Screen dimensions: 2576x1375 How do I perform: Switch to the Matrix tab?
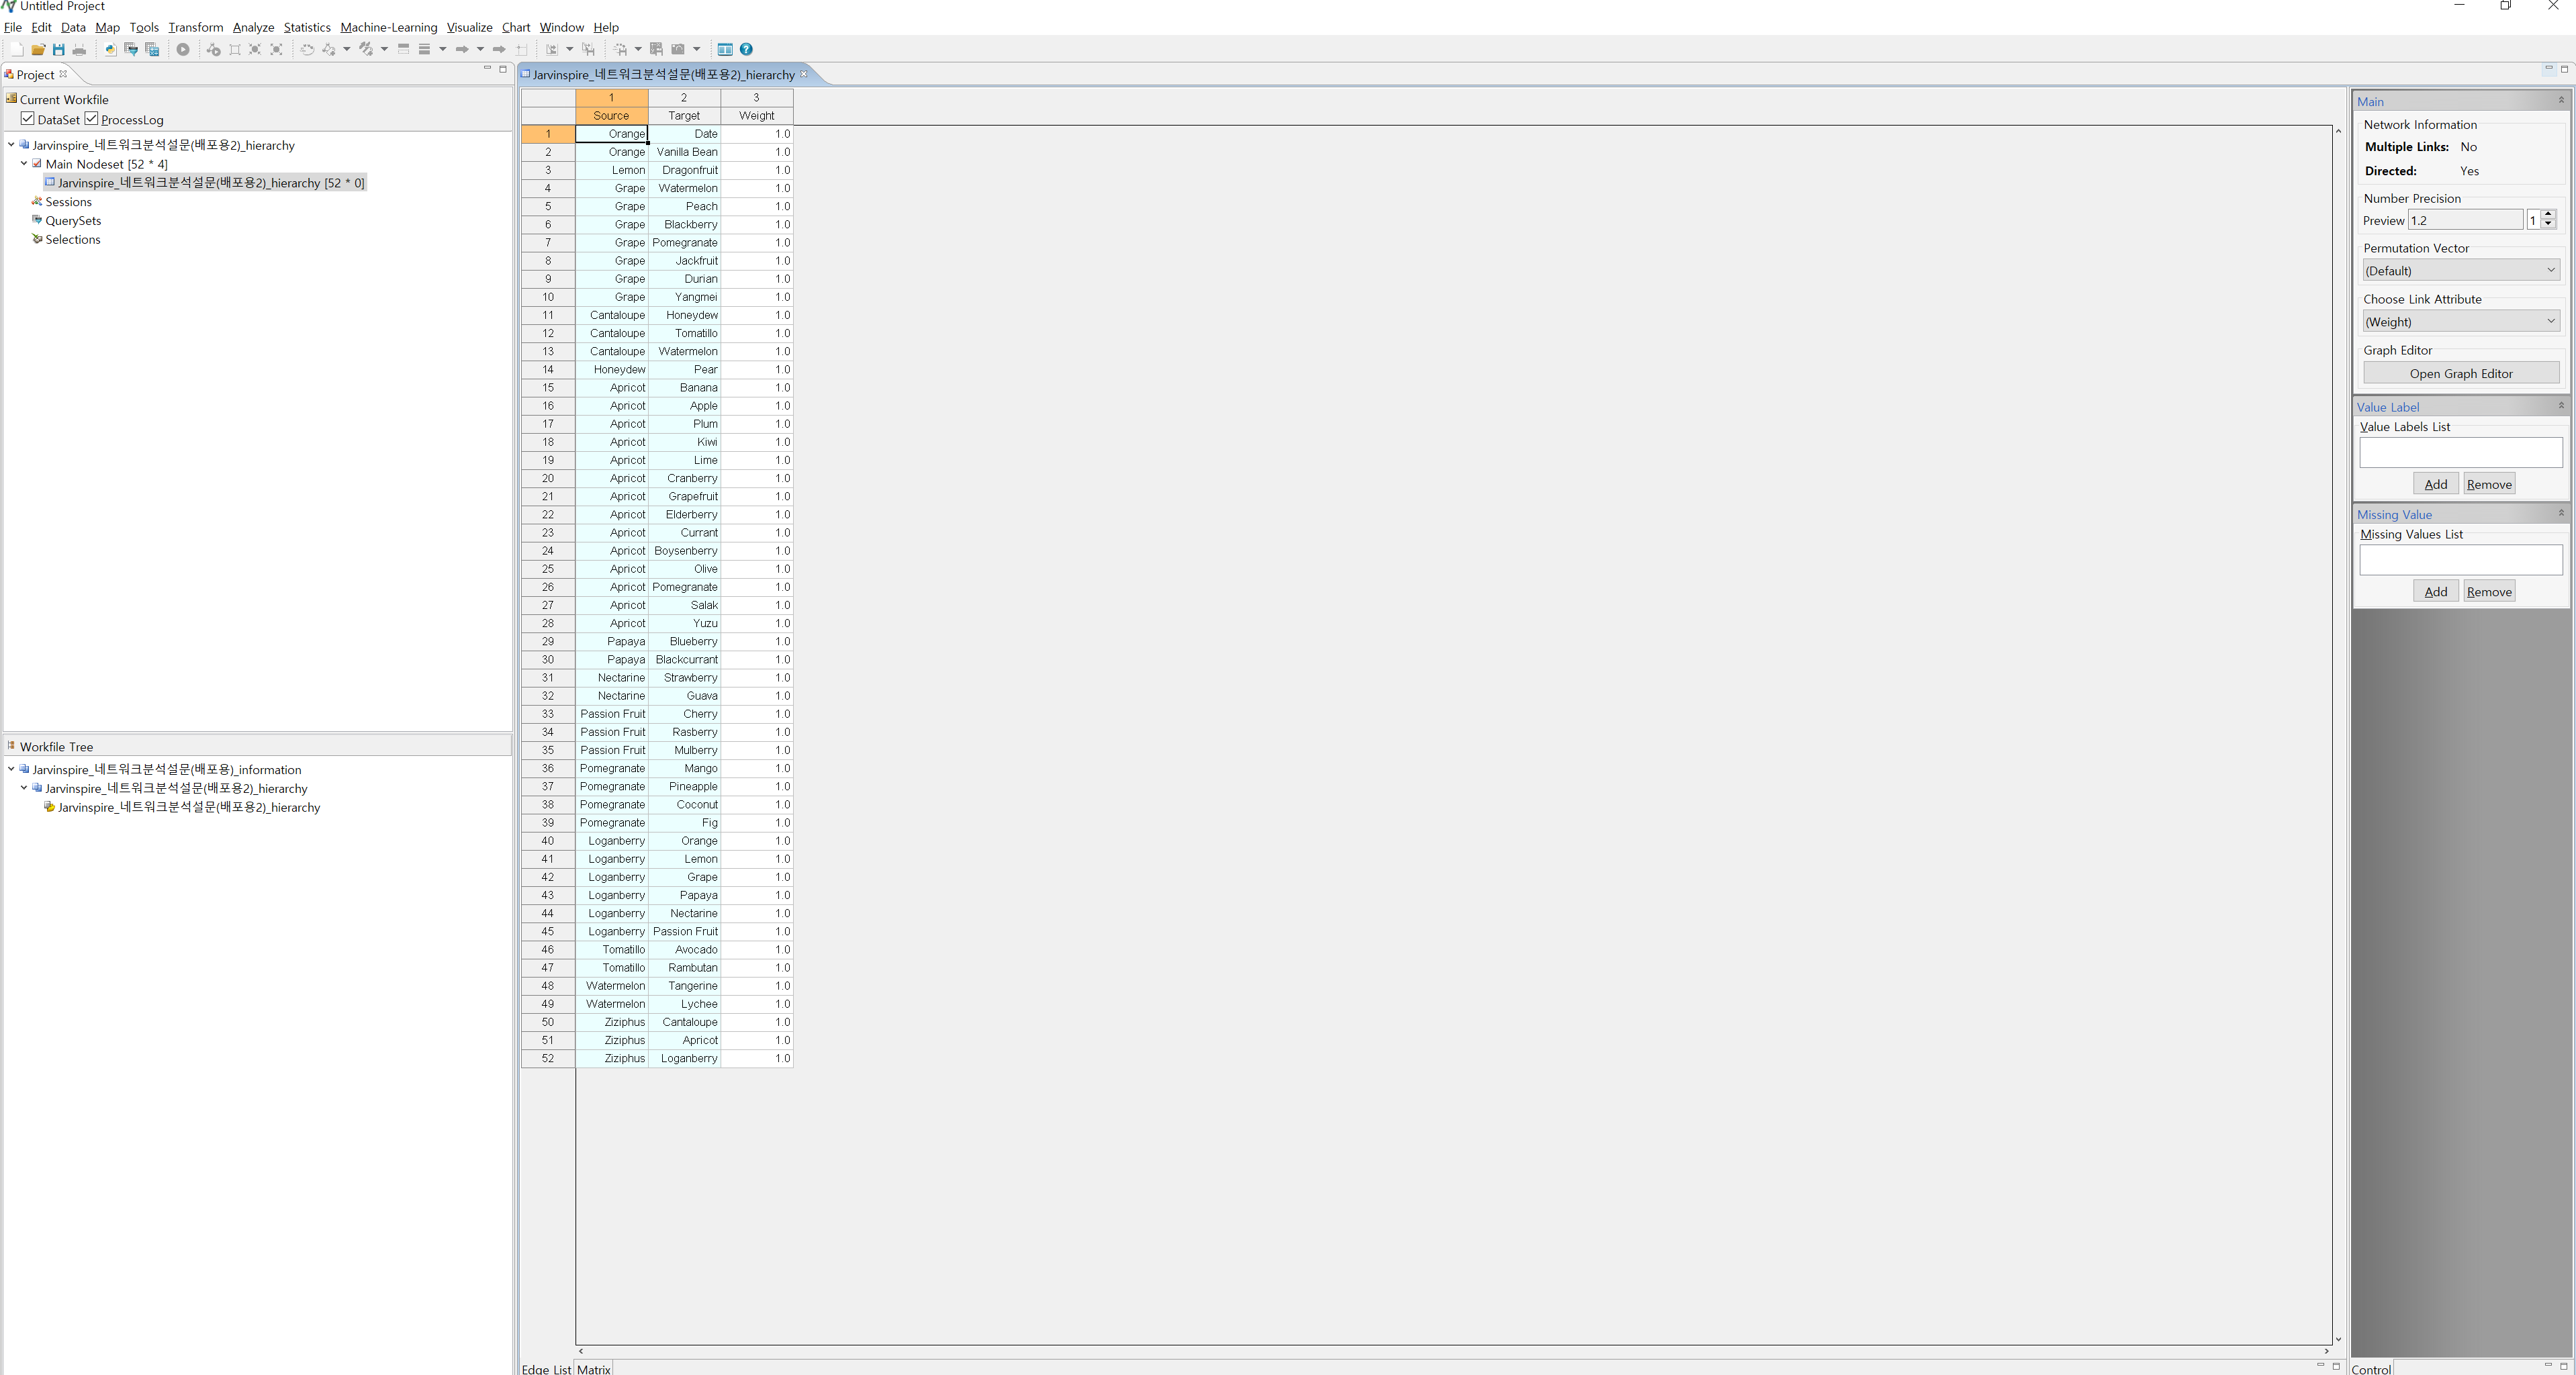click(593, 1368)
